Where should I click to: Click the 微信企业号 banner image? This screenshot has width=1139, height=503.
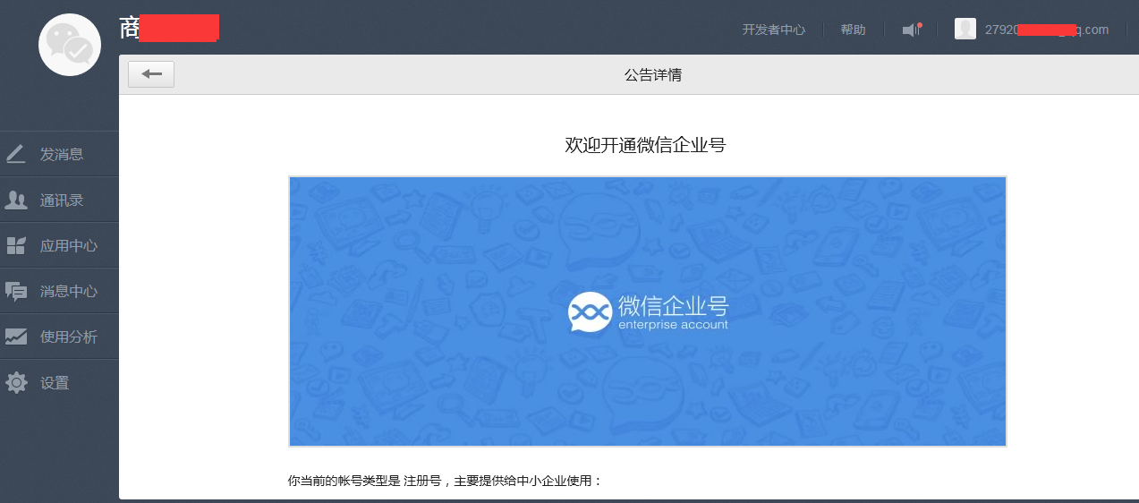click(648, 311)
